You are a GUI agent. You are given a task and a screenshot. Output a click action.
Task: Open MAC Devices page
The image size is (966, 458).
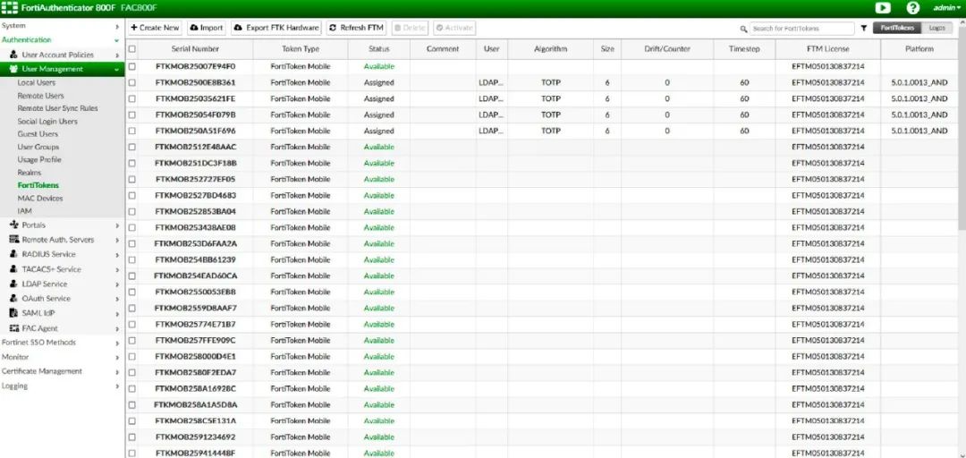pyautogui.click(x=40, y=199)
